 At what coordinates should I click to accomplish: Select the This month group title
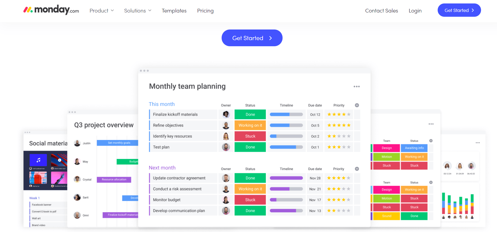[x=162, y=104]
